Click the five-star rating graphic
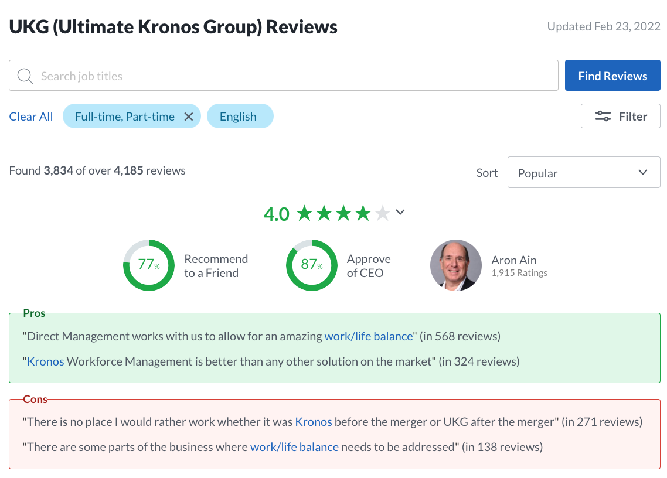This screenshot has height=478, width=667. point(343,213)
